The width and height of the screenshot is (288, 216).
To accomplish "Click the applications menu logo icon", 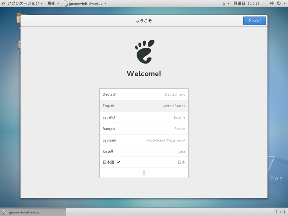I will click(x=3, y=3).
